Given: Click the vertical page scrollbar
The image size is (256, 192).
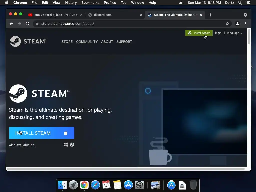Looking at the screenshot, I should (x=249, y=37).
